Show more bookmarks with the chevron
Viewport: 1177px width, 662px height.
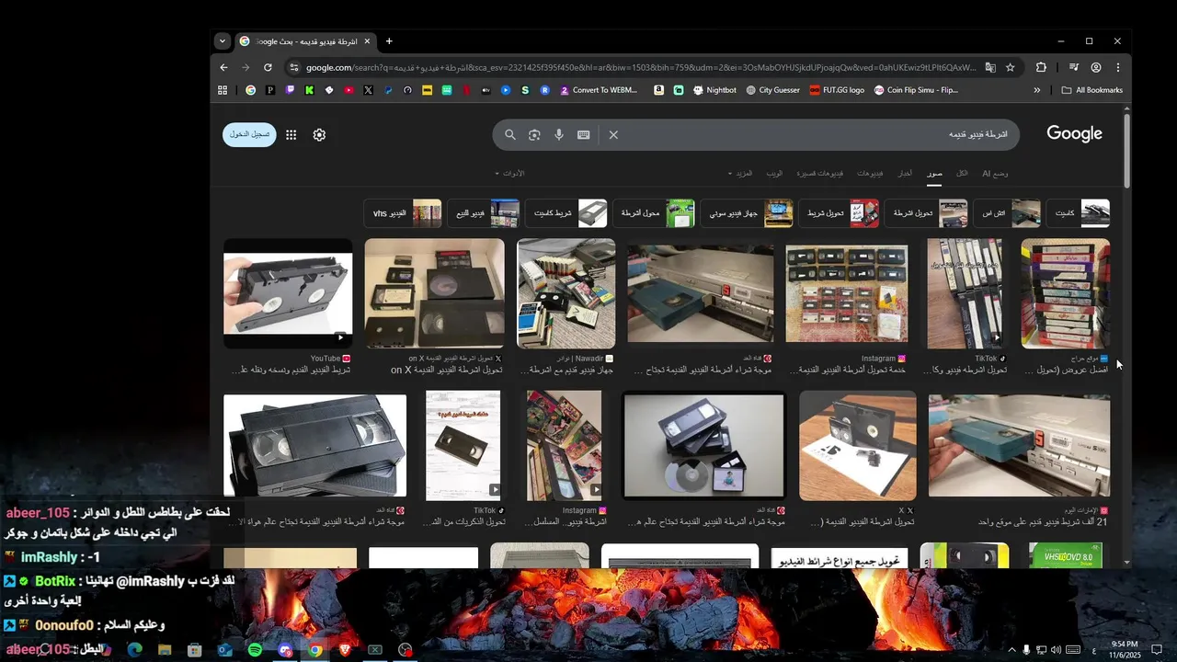pyautogui.click(x=1037, y=90)
